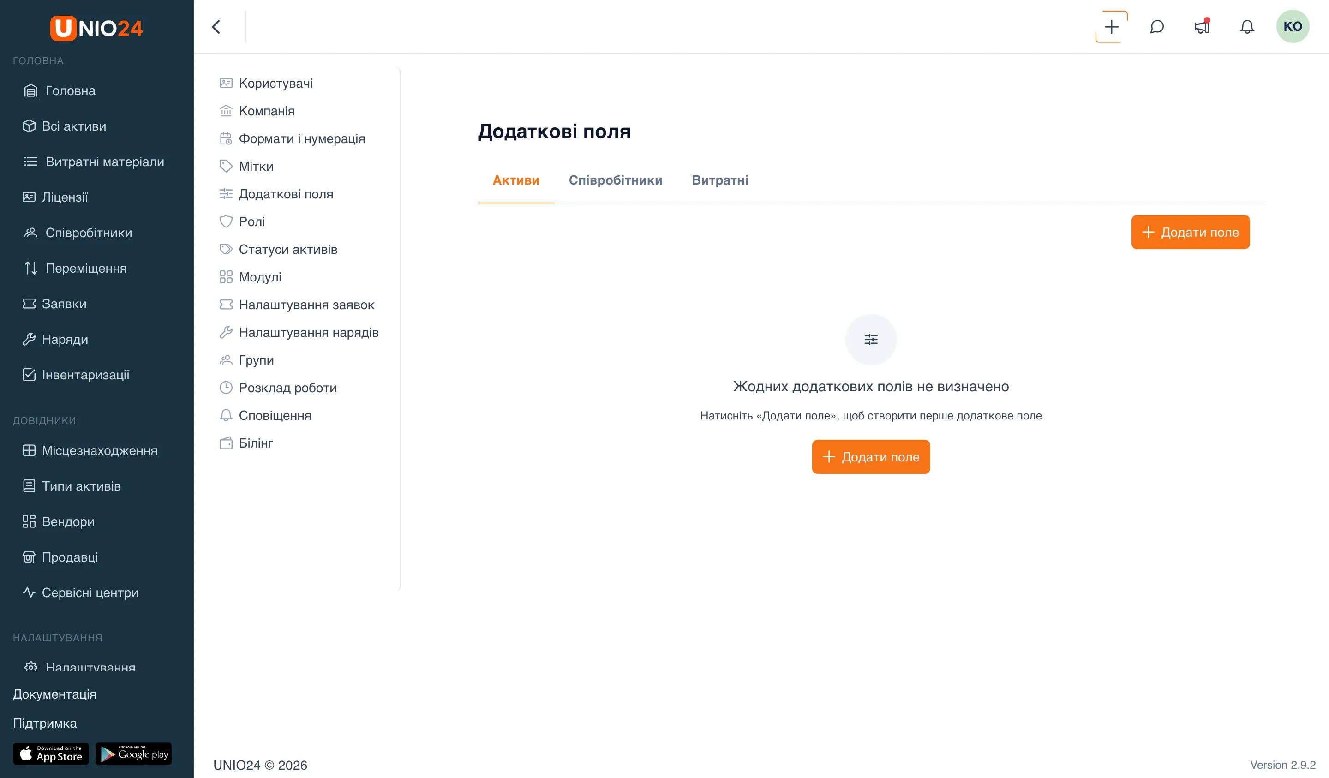Switch to the Співробітники tab

(616, 180)
